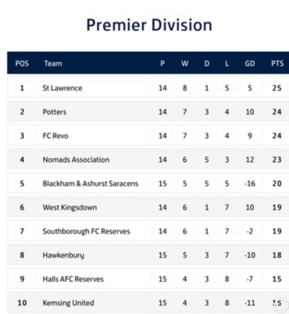Select FC Revo in the table

pos(55,136)
